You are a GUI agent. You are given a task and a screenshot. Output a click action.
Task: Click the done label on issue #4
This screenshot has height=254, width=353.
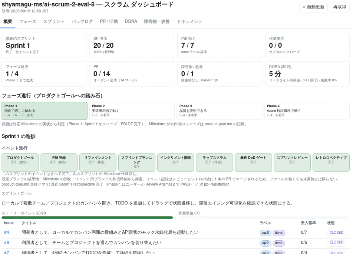pyautogui.click(x=279, y=233)
